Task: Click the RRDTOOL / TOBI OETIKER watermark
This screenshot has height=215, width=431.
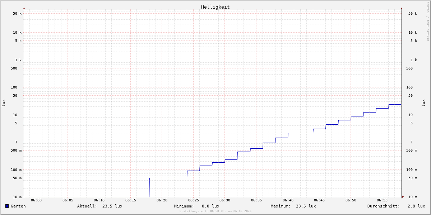Action: point(427,21)
